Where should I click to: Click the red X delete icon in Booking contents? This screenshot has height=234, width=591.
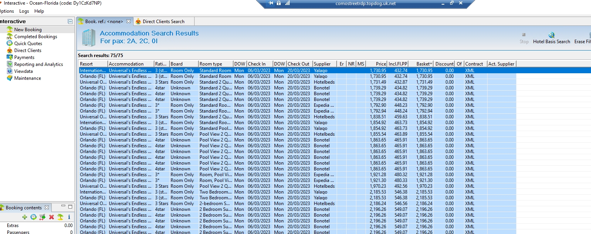point(51,217)
